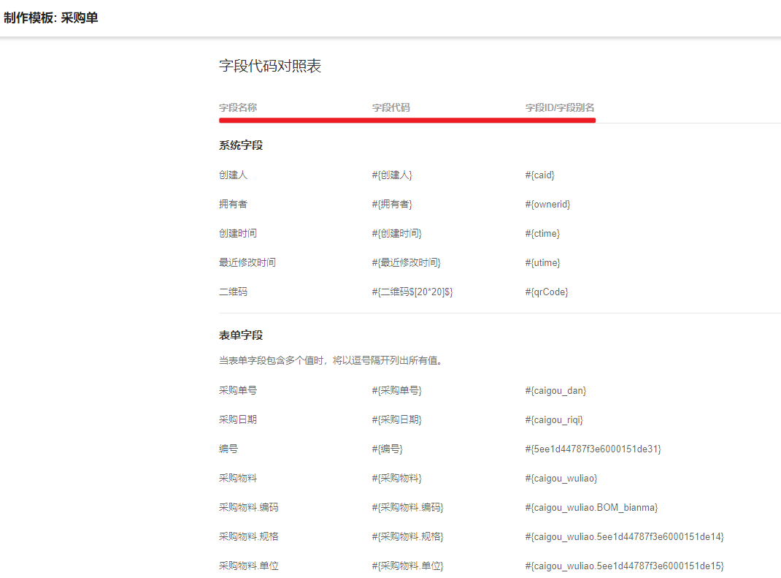
Task: Select the #{caigou_wuliao.BOM_bianma} field alias
Action: (x=591, y=508)
